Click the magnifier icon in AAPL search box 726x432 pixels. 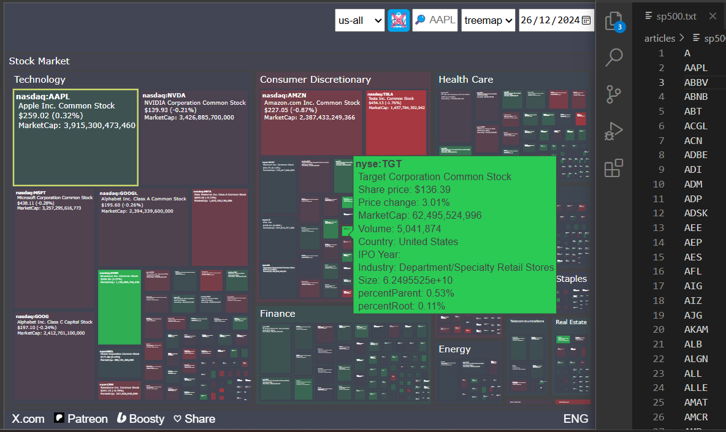(421, 20)
